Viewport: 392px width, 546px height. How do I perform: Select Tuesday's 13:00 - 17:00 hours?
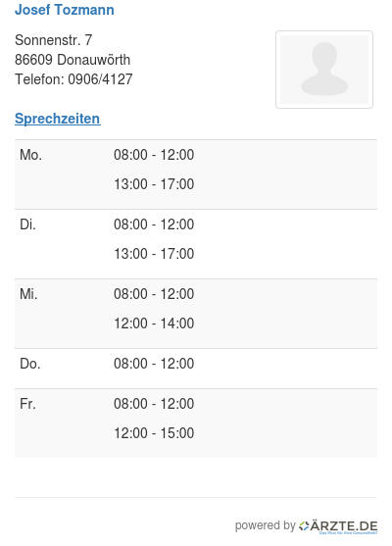click(x=154, y=254)
